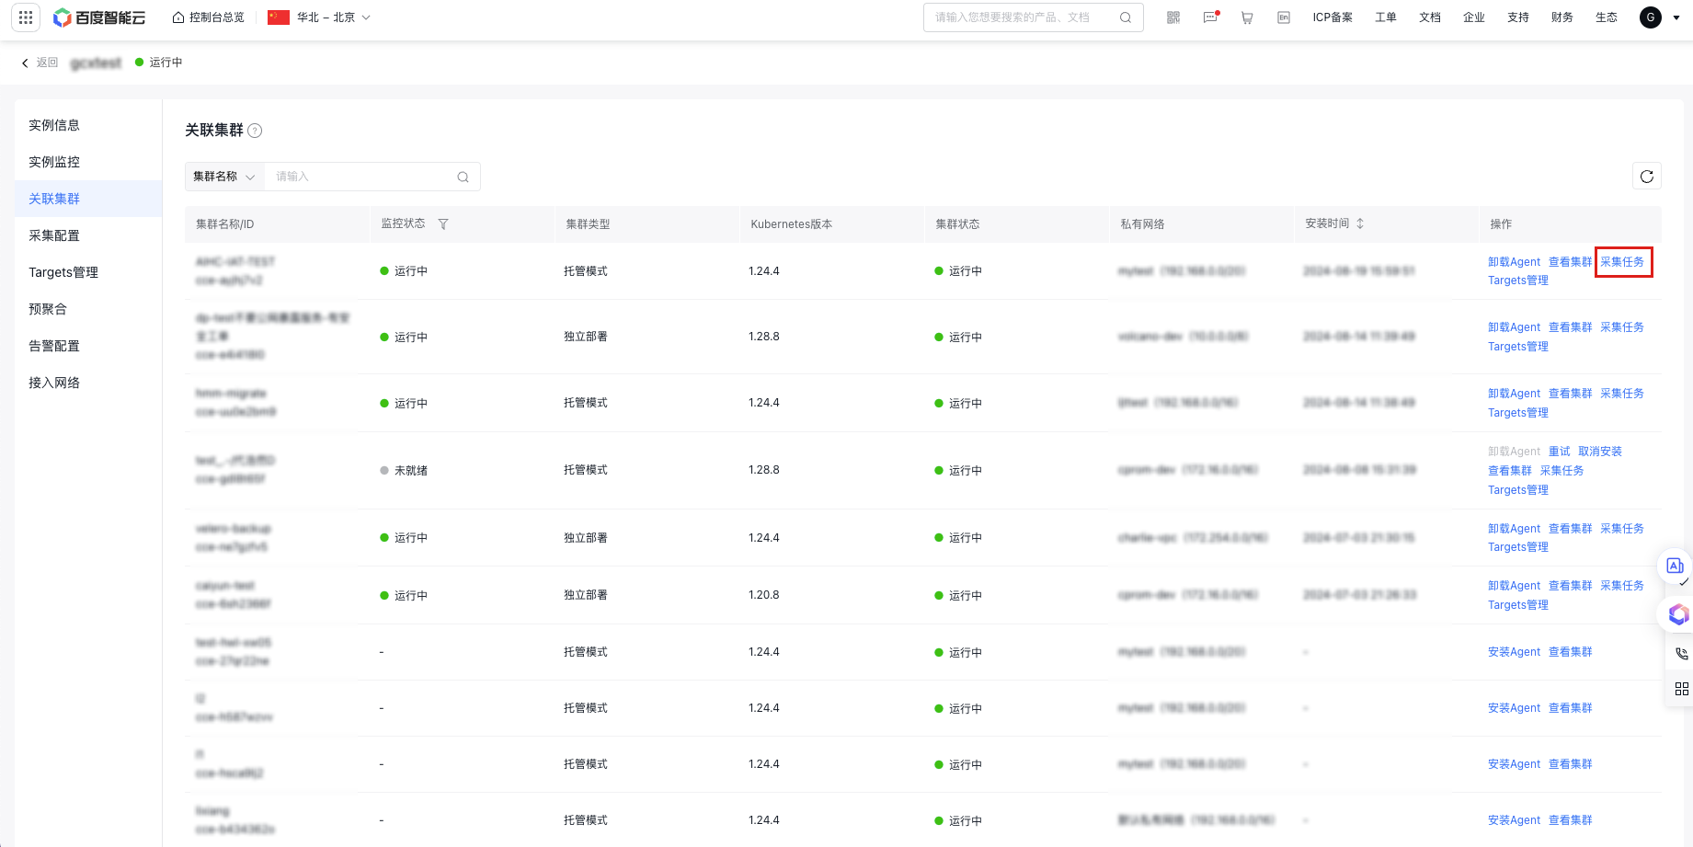The width and height of the screenshot is (1693, 847).
Task: Open Targets管理 for the 未就绪 cluster
Action: pyautogui.click(x=1518, y=490)
